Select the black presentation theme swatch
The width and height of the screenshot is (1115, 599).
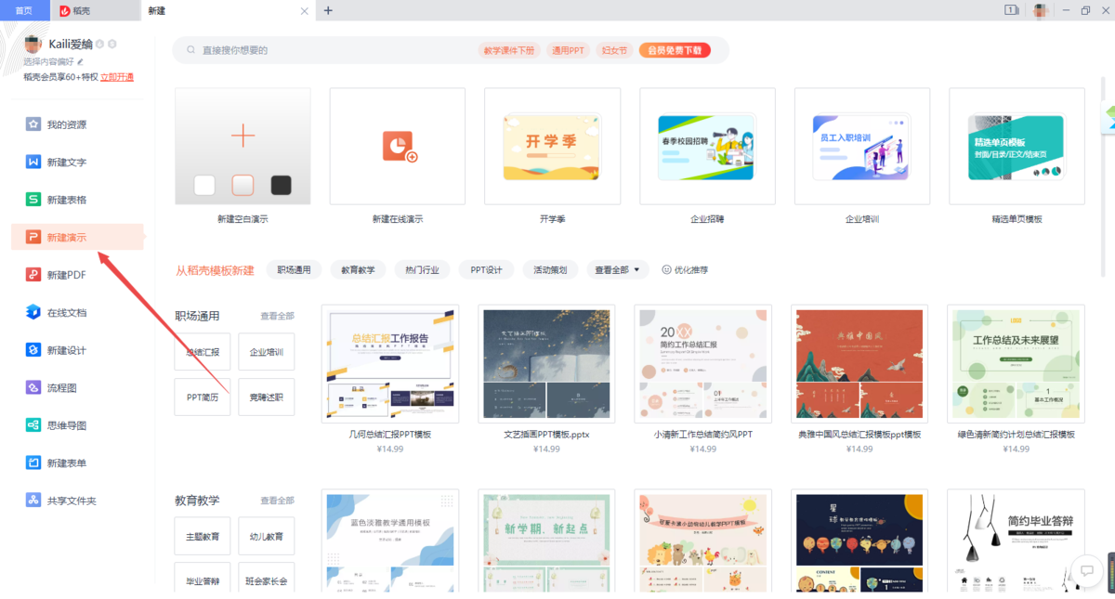pos(281,185)
